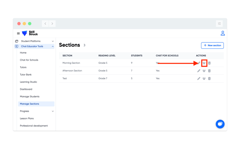Open students icon for Afternoon Section
The width and height of the screenshot is (240, 149).
point(204,71)
